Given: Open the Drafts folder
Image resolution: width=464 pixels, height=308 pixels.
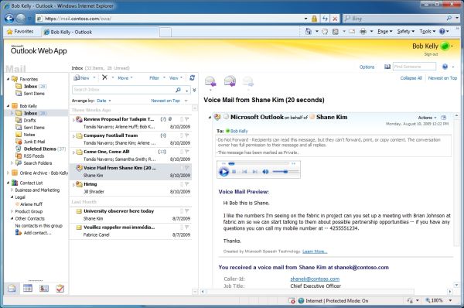Looking at the screenshot, I should pos(29,120).
